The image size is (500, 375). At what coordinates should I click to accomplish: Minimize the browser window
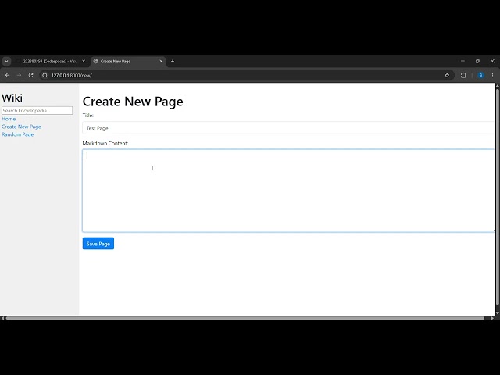462,61
